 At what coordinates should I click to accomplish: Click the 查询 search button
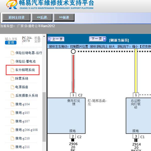[11, 43]
